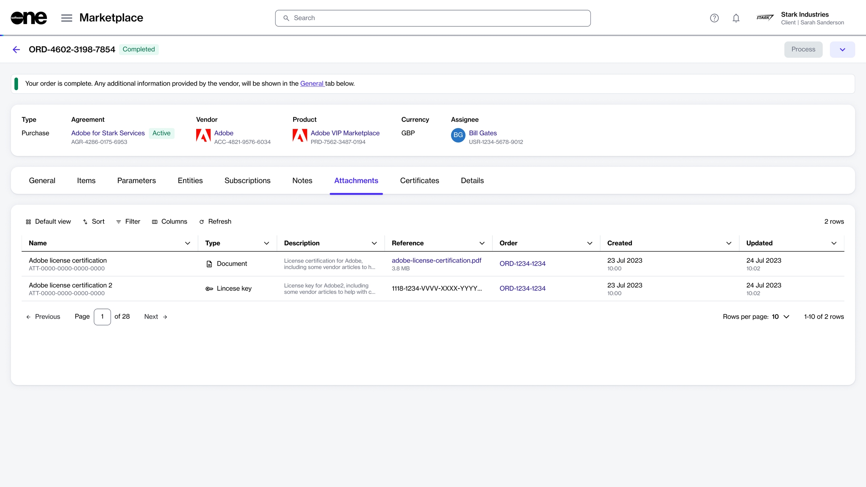Open notifications bell
This screenshot has width=866, height=487.
coord(736,18)
